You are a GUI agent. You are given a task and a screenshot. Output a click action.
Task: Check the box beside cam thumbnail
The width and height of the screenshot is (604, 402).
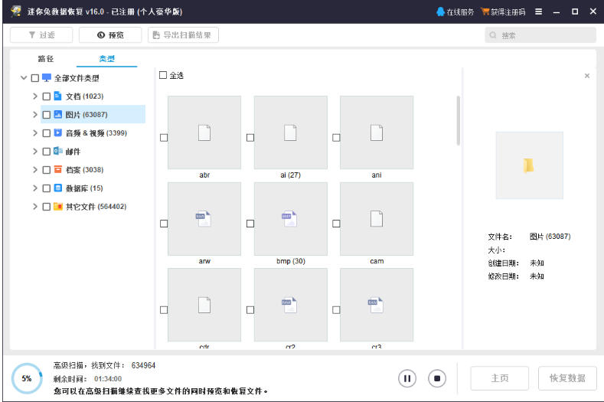pyautogui.click(x=336, y=224)
